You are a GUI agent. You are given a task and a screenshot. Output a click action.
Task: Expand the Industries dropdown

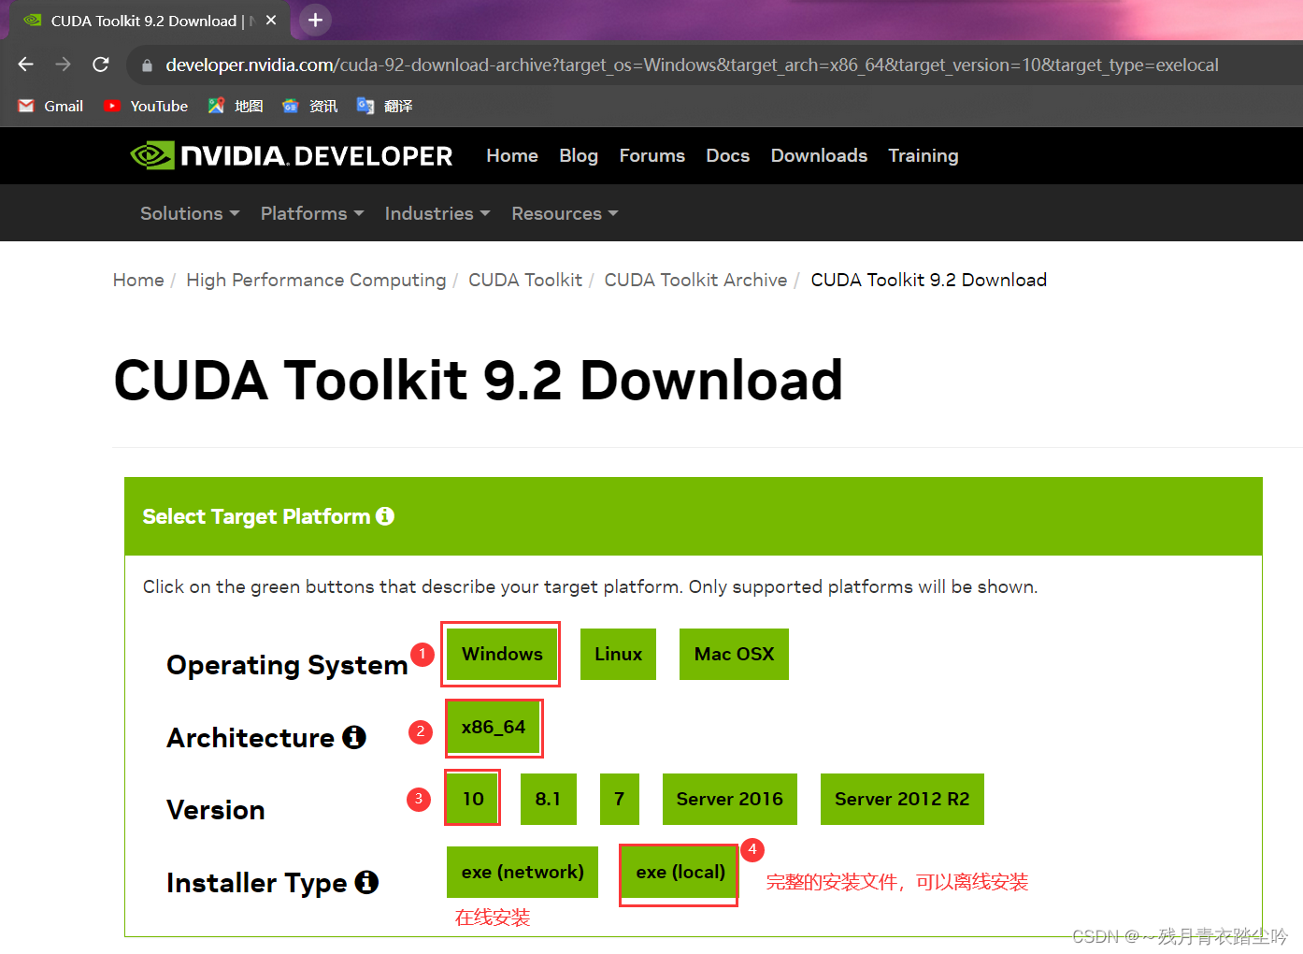pos(437,213)
